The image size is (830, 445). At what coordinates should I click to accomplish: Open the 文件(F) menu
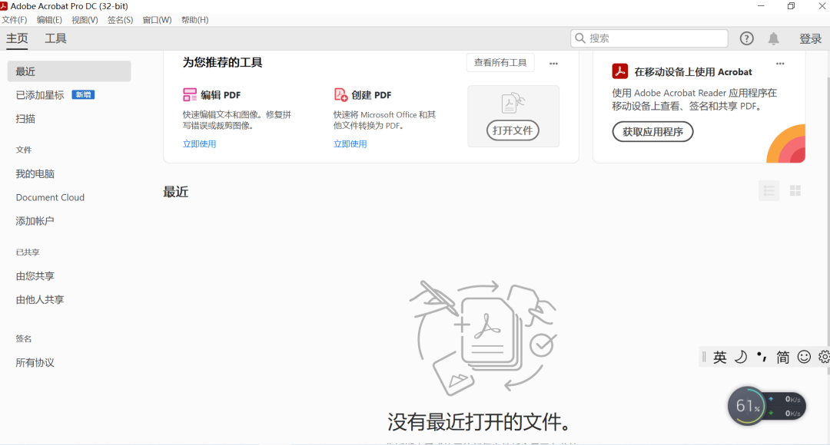coord(15,20)
